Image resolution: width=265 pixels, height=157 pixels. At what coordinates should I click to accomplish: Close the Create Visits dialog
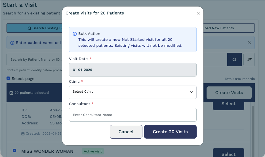point(198,13)
